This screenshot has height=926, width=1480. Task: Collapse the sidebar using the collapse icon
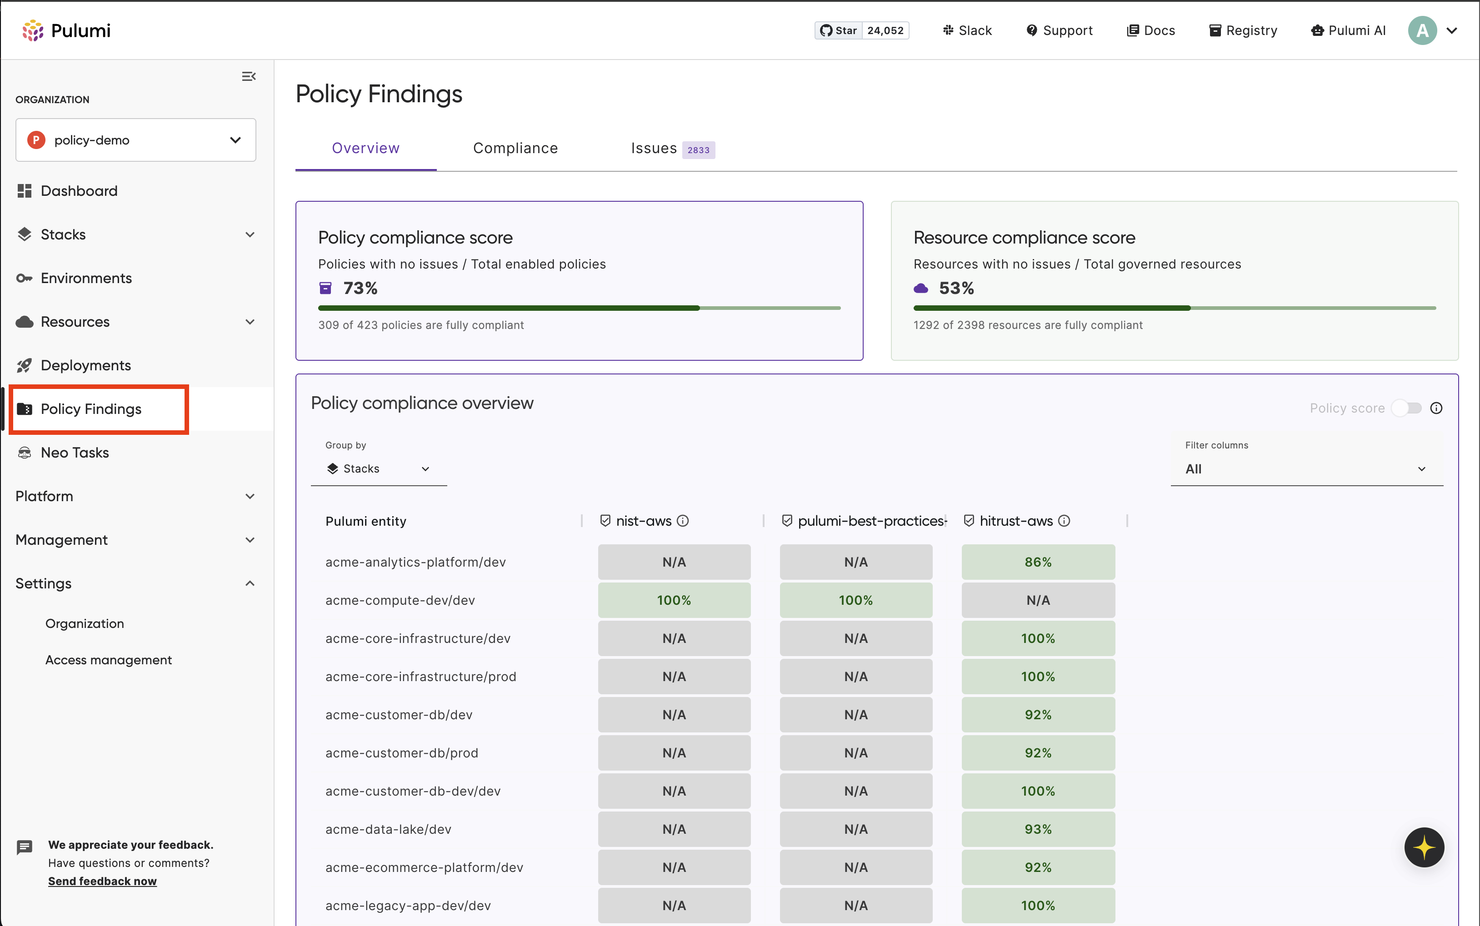point(248,76)
